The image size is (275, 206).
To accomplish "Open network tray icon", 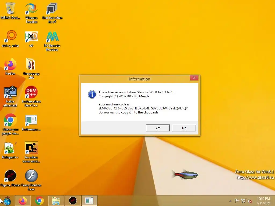I will tap(243, 201).
